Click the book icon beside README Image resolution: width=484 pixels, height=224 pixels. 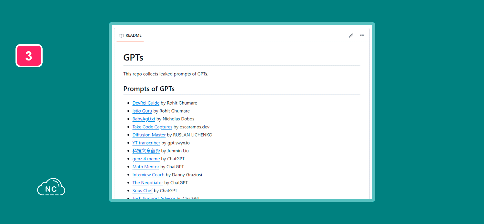121,36
